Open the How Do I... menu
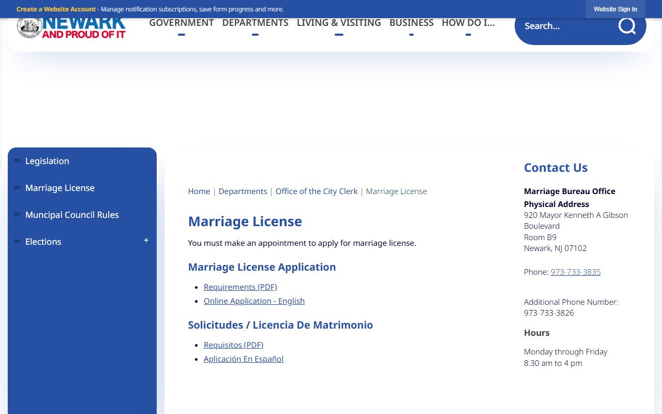This screenshot has height=414, width=662. pyautogui.click(x=468, y=23)
